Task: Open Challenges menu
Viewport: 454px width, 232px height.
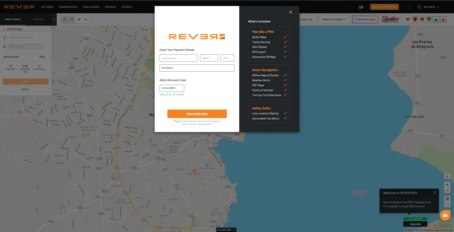Action: [91, 7]
